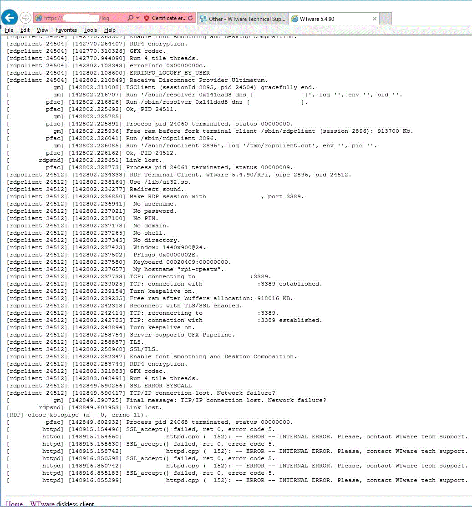
Task: Click the forward navigation arrow
Action: coord(25,18)
